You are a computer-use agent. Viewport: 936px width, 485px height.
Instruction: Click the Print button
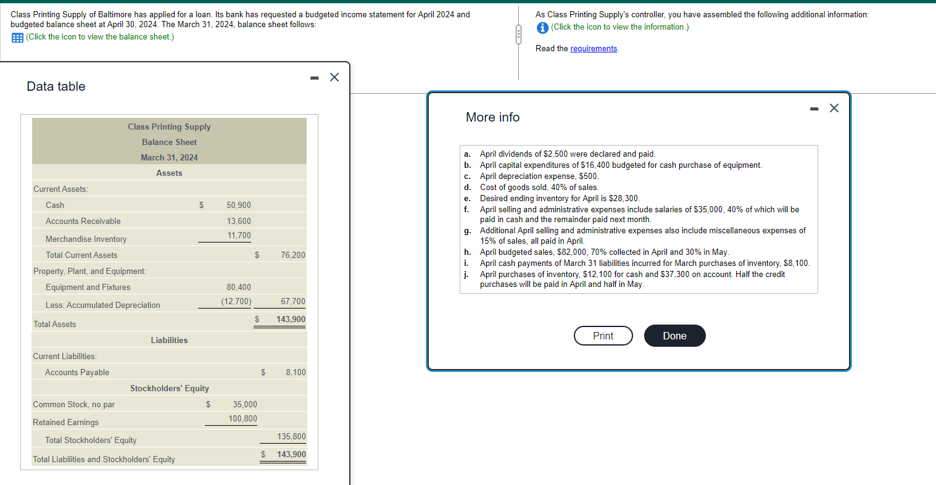(603, 336)
